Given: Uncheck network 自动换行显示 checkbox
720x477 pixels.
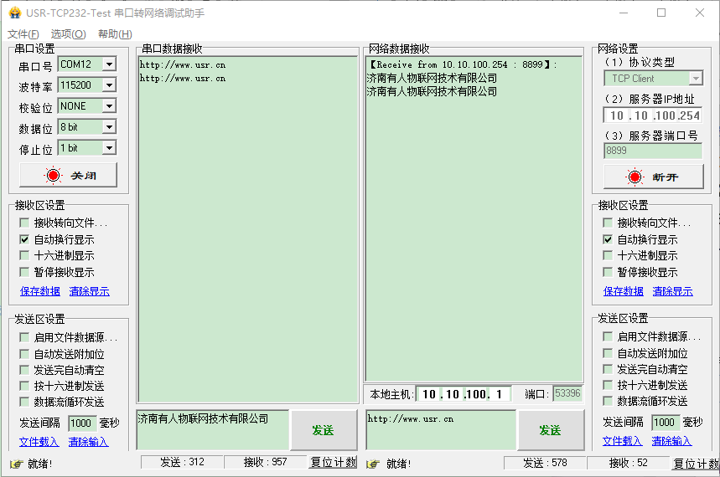Looking at the screenshot, I should point(609,239).
